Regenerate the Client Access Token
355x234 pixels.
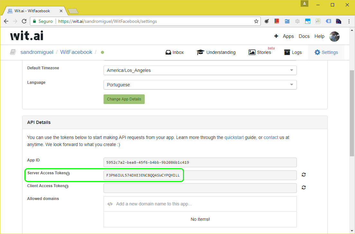click(x=304, y=187)
